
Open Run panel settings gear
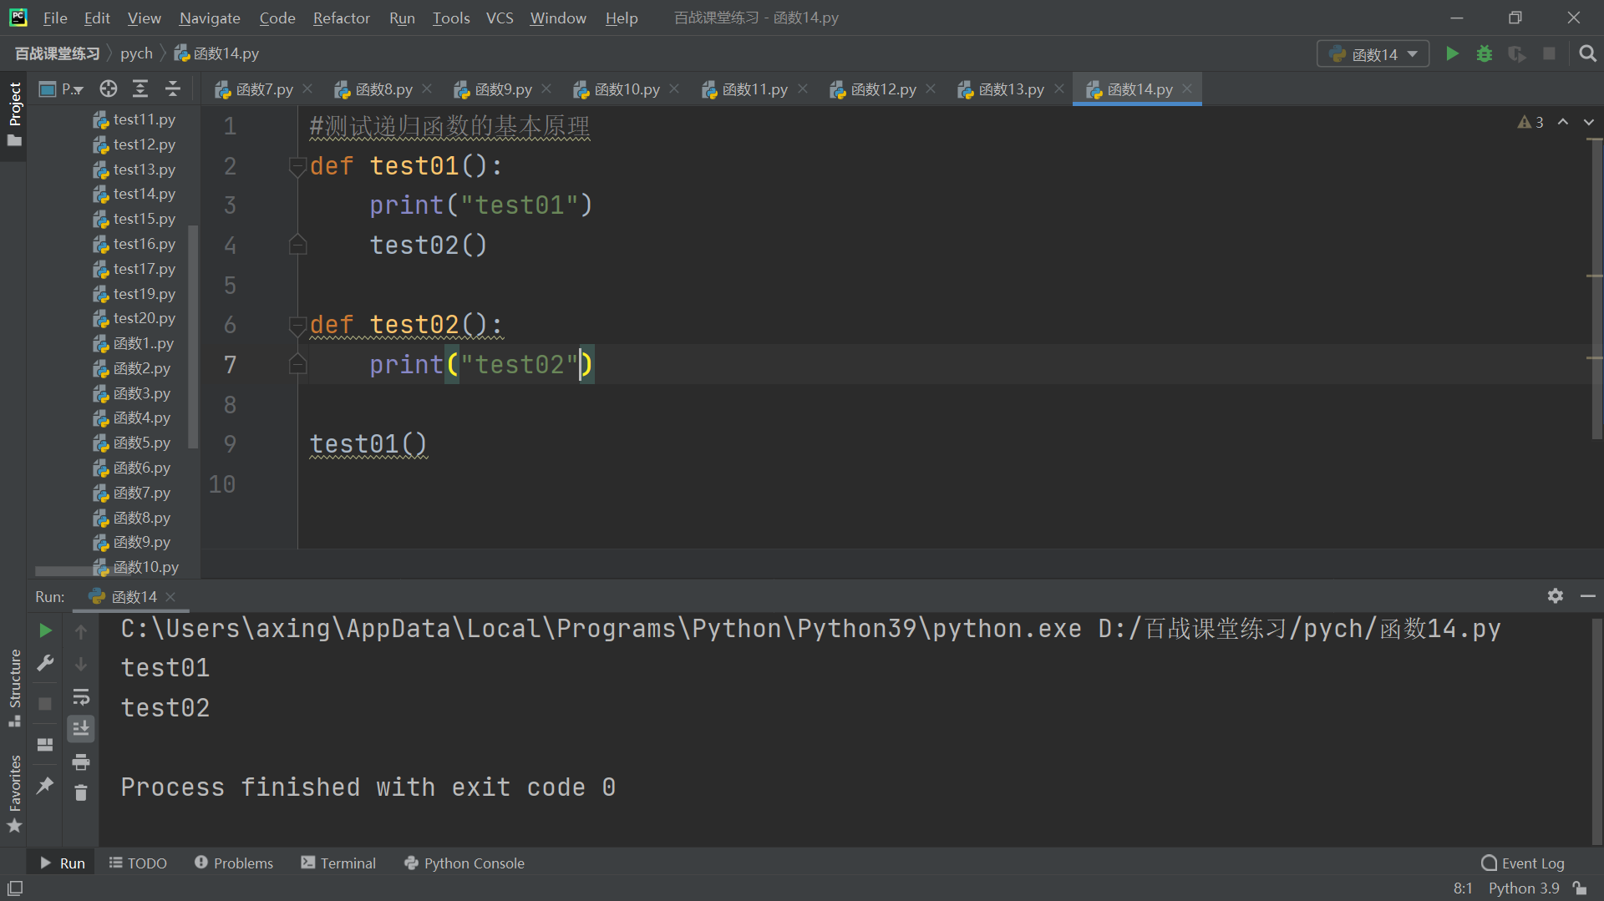(x=1555, y=596)
